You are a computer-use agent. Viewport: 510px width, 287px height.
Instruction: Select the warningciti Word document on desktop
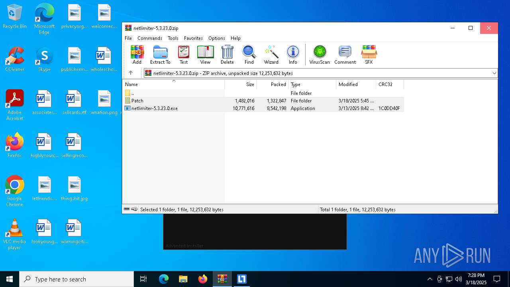coord(74,232)
